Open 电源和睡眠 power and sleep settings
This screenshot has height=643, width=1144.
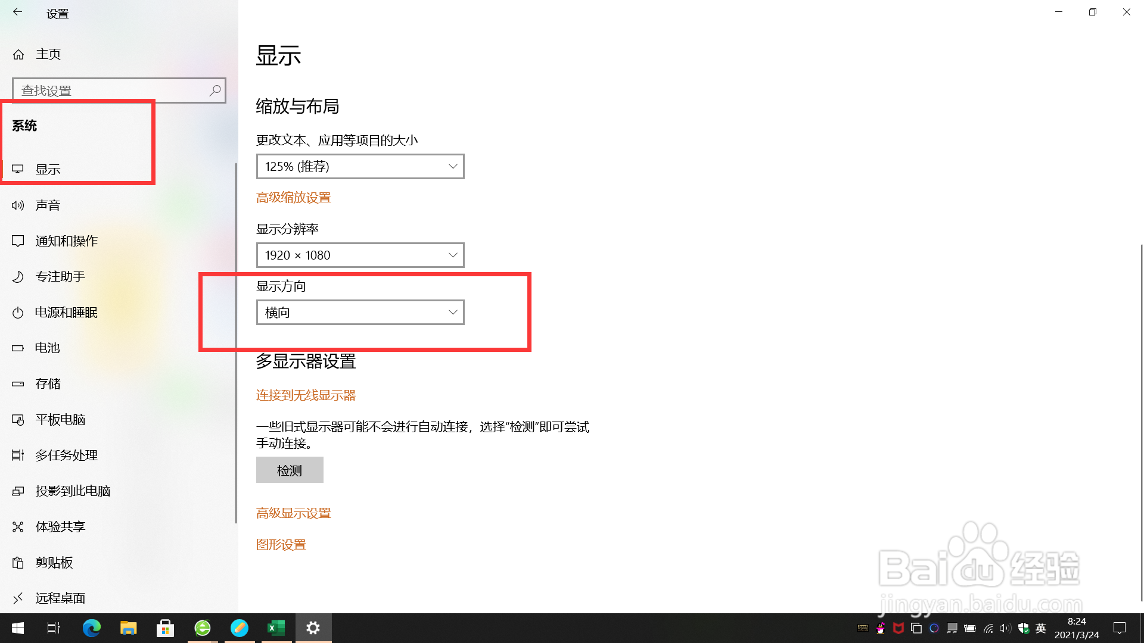(x=66, y=312)
